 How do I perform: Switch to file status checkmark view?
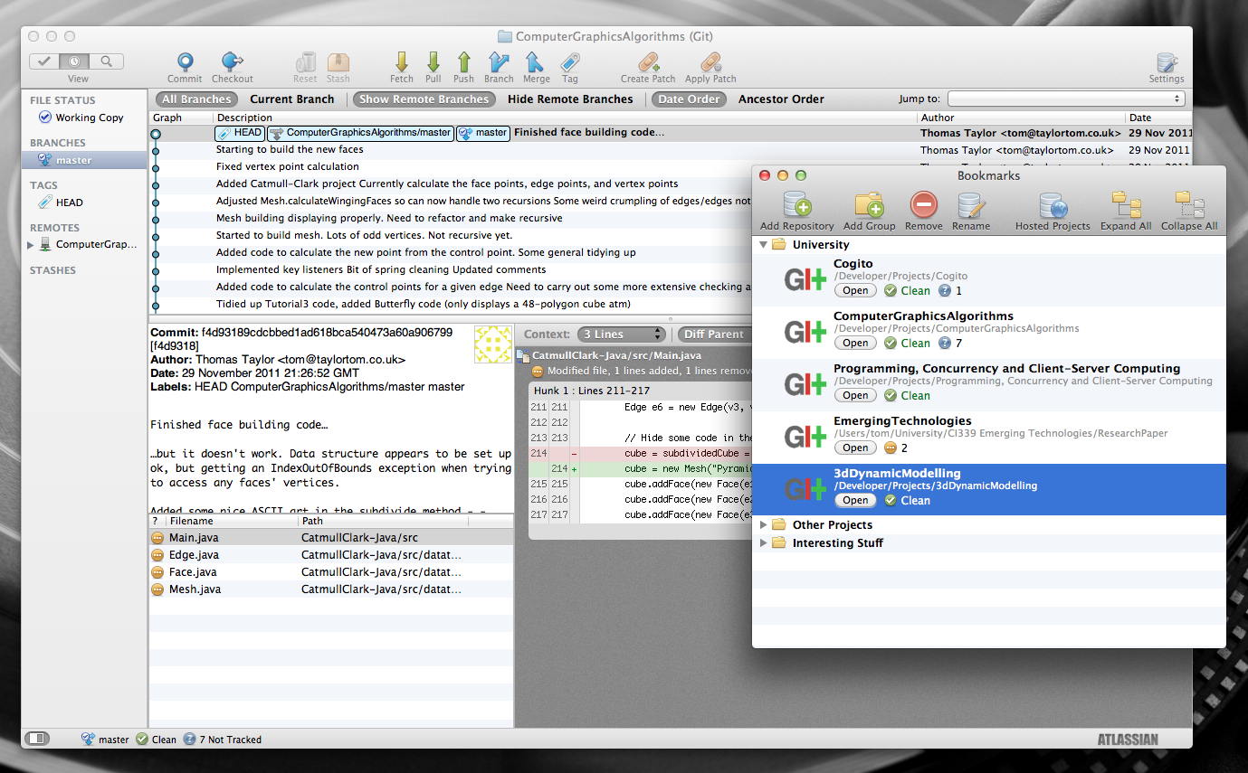coord(45,61)
